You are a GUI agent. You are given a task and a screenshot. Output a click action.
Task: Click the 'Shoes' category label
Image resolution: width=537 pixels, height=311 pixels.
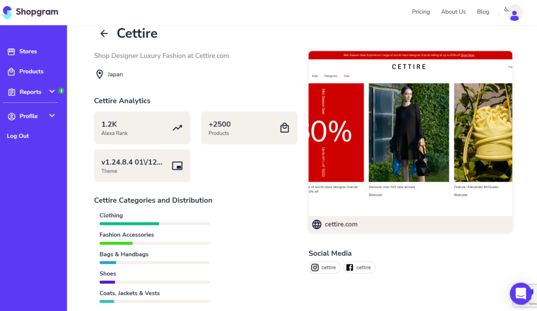[108, 274]
